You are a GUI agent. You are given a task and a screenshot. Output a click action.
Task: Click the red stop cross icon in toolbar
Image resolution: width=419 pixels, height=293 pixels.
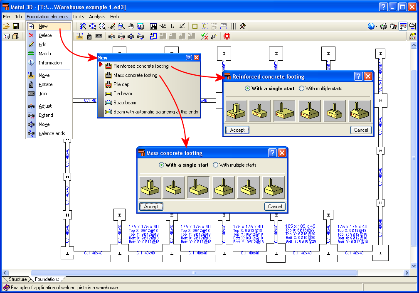point(227,36)
